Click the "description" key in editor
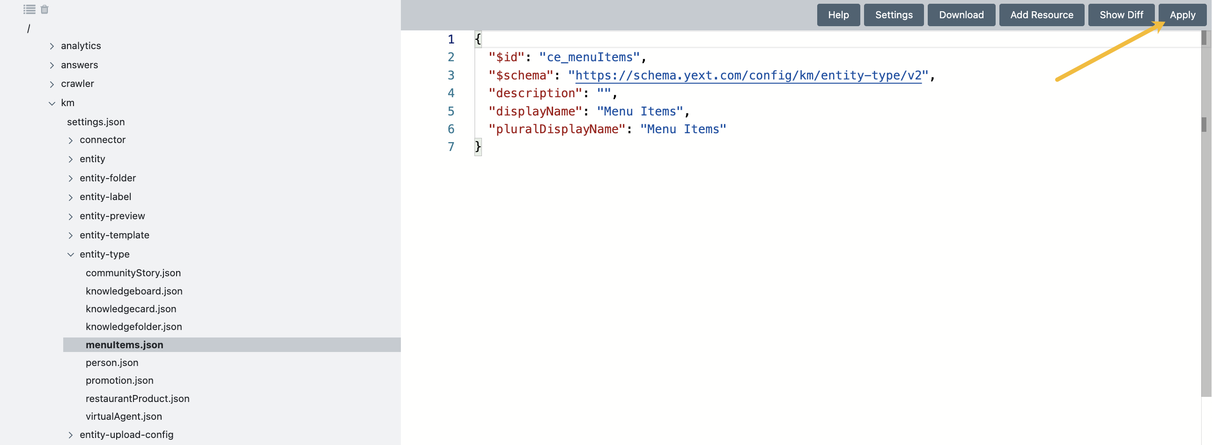 tap(535, 93)
